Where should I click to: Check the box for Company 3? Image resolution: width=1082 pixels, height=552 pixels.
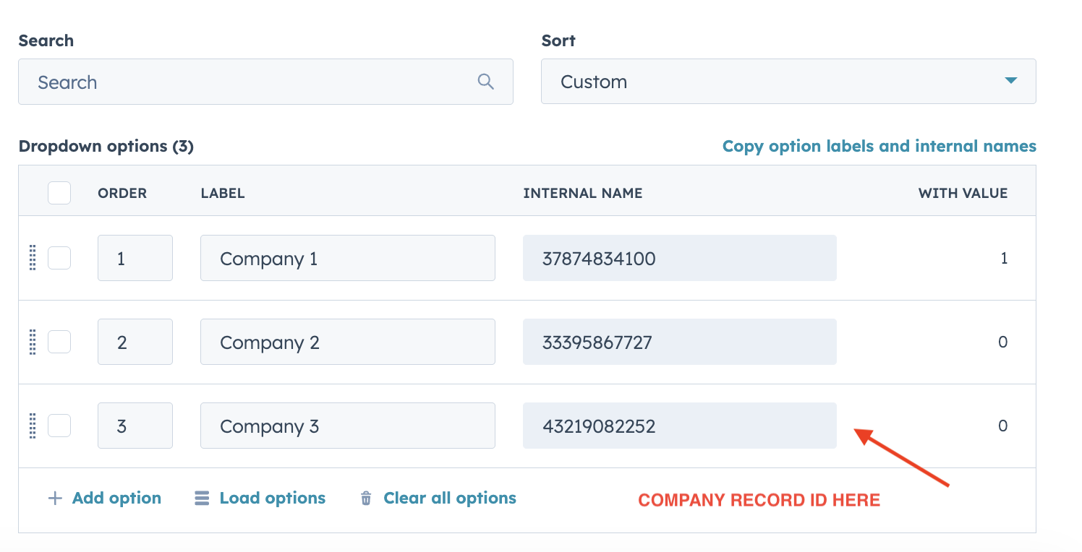point(59,426)
